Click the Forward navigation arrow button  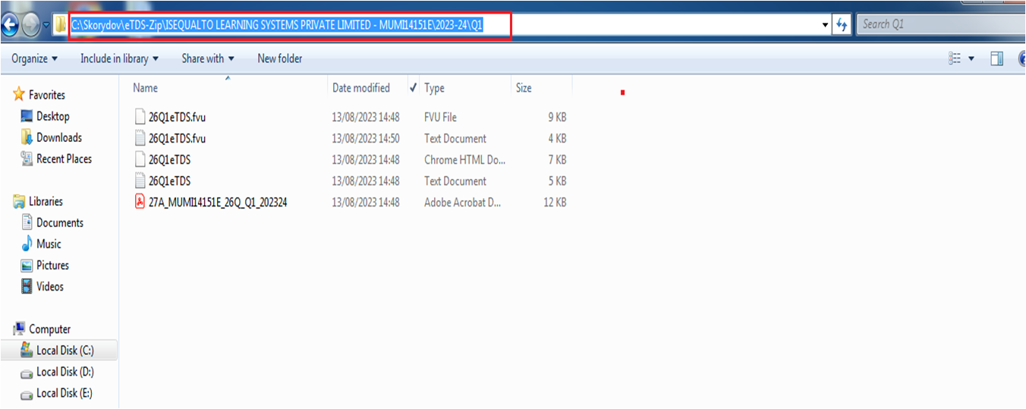click(31, 26)
